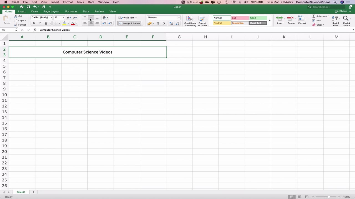Toggle middle vertical alignment

[91, 17]
